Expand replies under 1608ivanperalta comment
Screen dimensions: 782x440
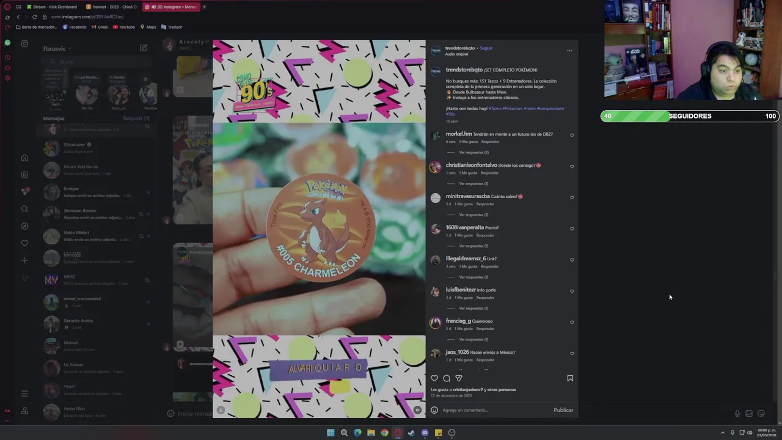pyautogui.click(x=473, y=246)
